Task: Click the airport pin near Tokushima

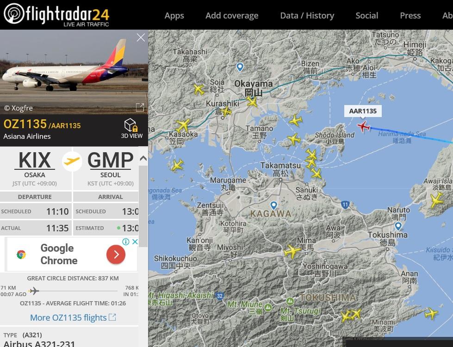Action: click(x=398, y=226)
